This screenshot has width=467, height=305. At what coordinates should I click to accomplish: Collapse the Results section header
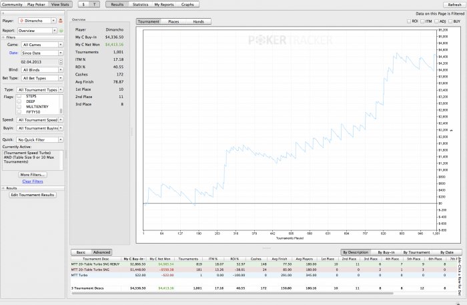[10, 188]
